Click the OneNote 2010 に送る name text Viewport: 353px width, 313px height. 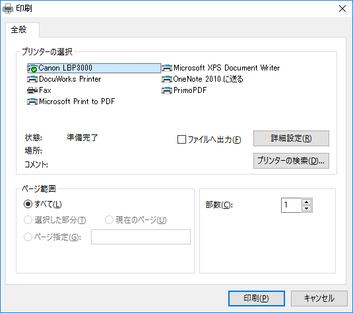tap(209, 79)
